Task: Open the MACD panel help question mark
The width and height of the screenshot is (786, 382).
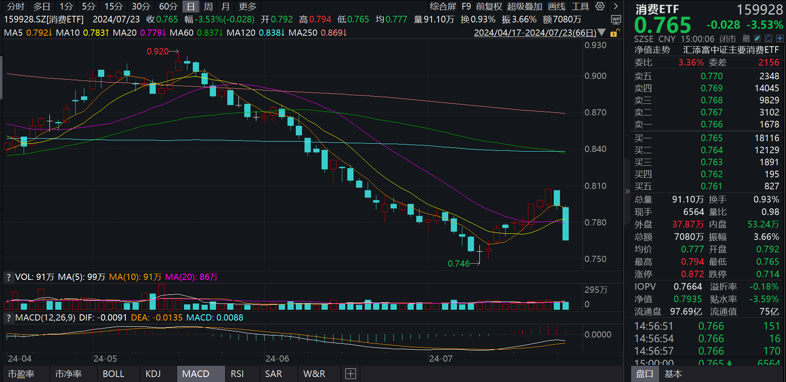Action: click(x=8, y=318)
